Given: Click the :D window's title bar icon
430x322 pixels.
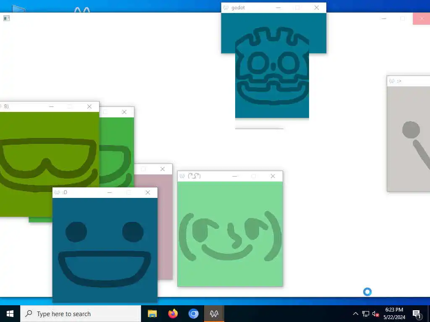Looking at the screenshot, I should tap(57, 192).
